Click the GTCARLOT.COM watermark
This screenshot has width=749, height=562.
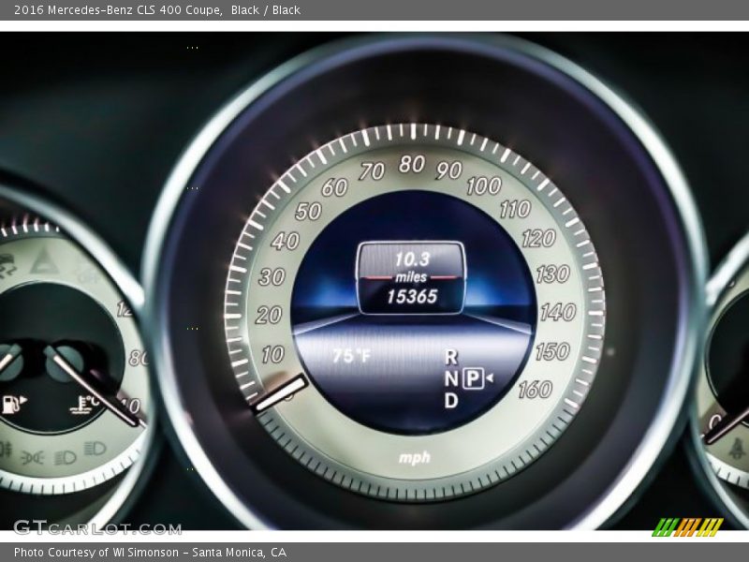point(97,527)
